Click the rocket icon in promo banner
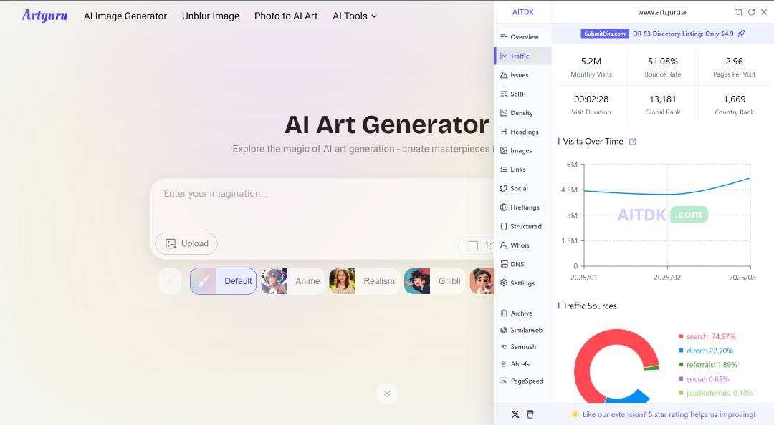 (x=742, y=34)
